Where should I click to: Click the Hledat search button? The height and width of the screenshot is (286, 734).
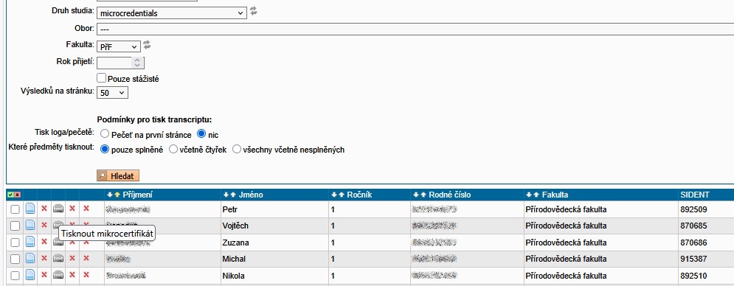[x=118, y=176]
